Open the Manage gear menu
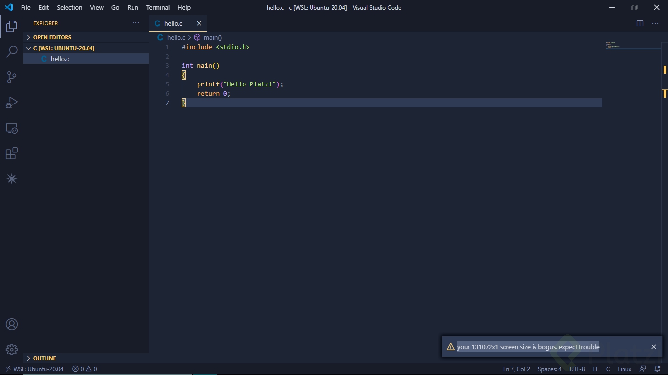The width and height of the screenshot is (668, 375). [x=12, y=350]
